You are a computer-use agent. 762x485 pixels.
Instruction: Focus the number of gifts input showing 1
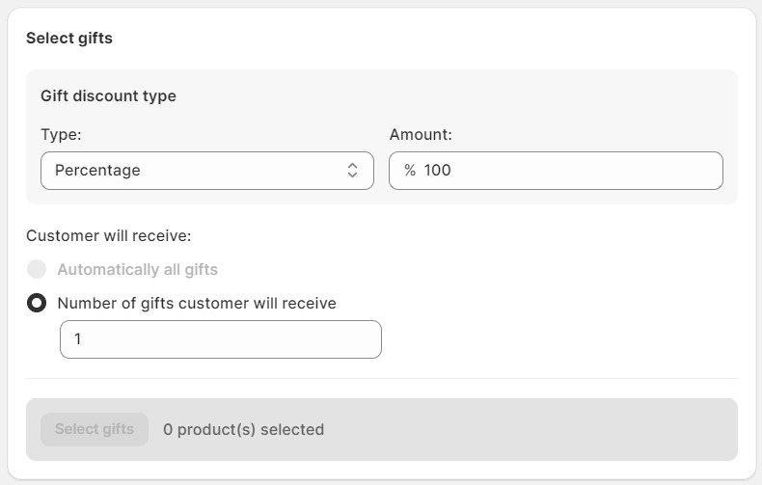coord(221,339)
